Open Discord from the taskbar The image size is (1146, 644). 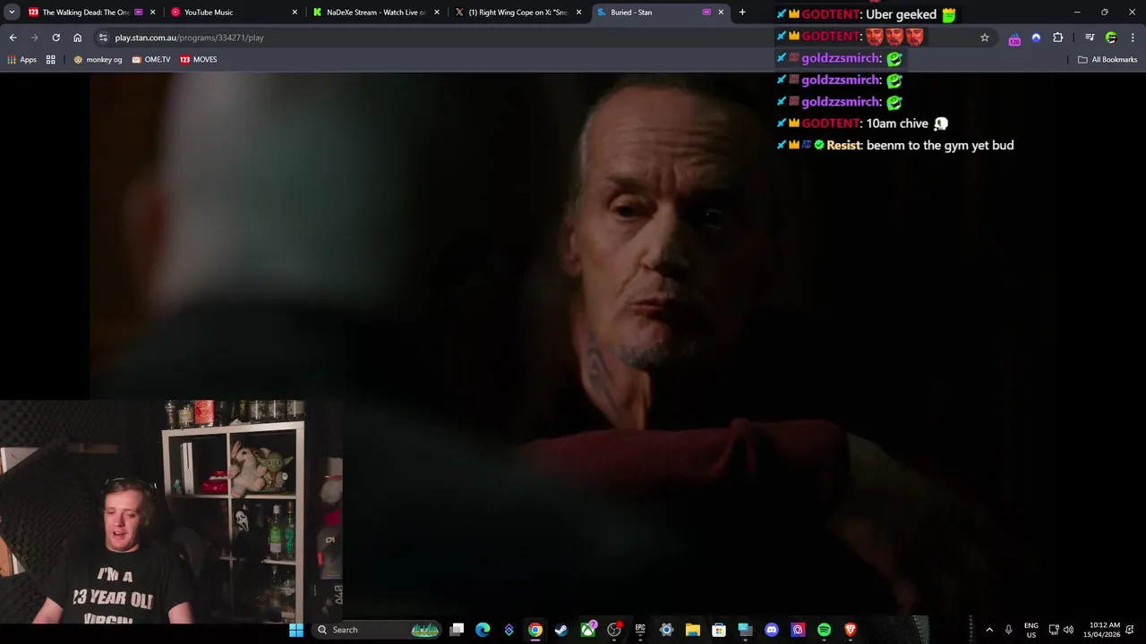pyautogui.click(x=772, y=630)
